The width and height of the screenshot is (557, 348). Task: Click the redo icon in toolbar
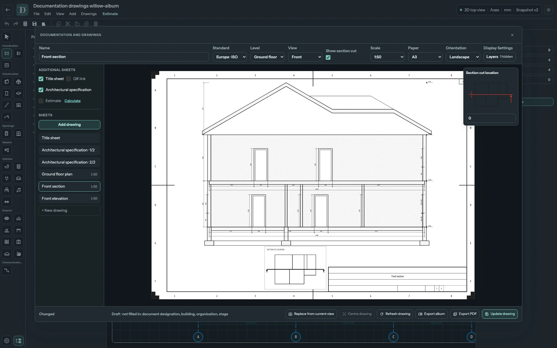(16, 24)
